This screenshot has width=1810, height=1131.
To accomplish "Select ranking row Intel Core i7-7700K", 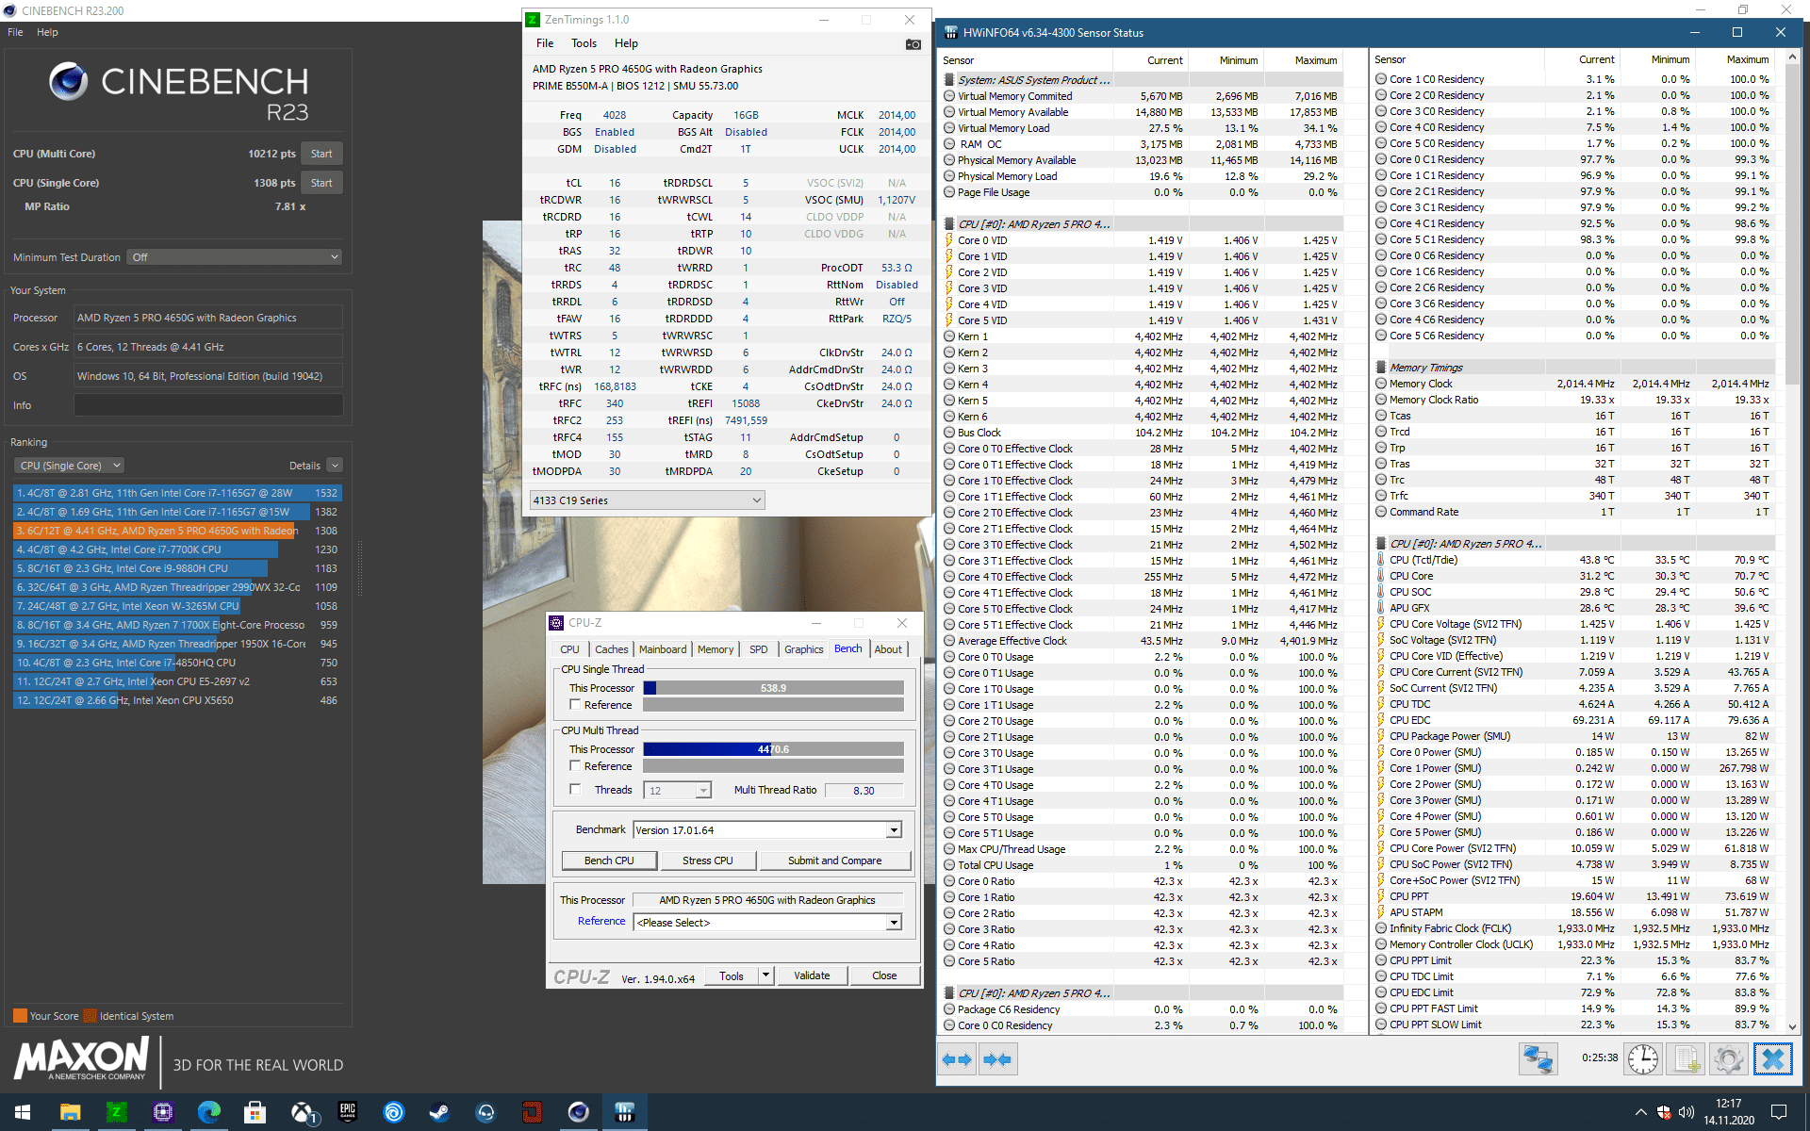I will click(177, 549).
